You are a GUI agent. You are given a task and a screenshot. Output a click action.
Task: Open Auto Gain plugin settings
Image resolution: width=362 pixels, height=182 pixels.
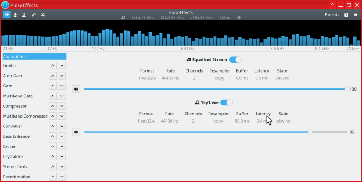(x=13, y=76)
